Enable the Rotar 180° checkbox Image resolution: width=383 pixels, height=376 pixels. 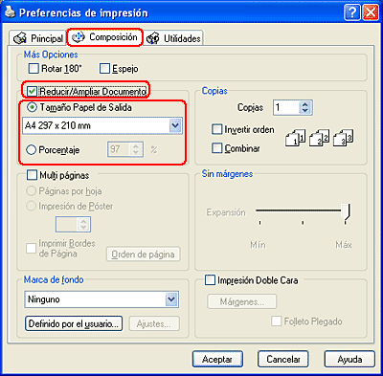coord(34,68)
